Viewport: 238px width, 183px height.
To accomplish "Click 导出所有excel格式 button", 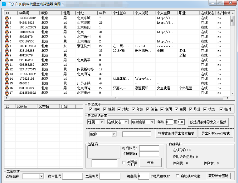I will (x=215, y=133).
